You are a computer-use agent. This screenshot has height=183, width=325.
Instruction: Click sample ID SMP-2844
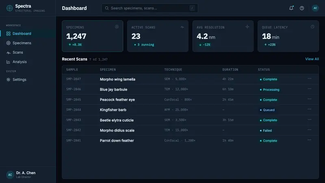[74, 110]
